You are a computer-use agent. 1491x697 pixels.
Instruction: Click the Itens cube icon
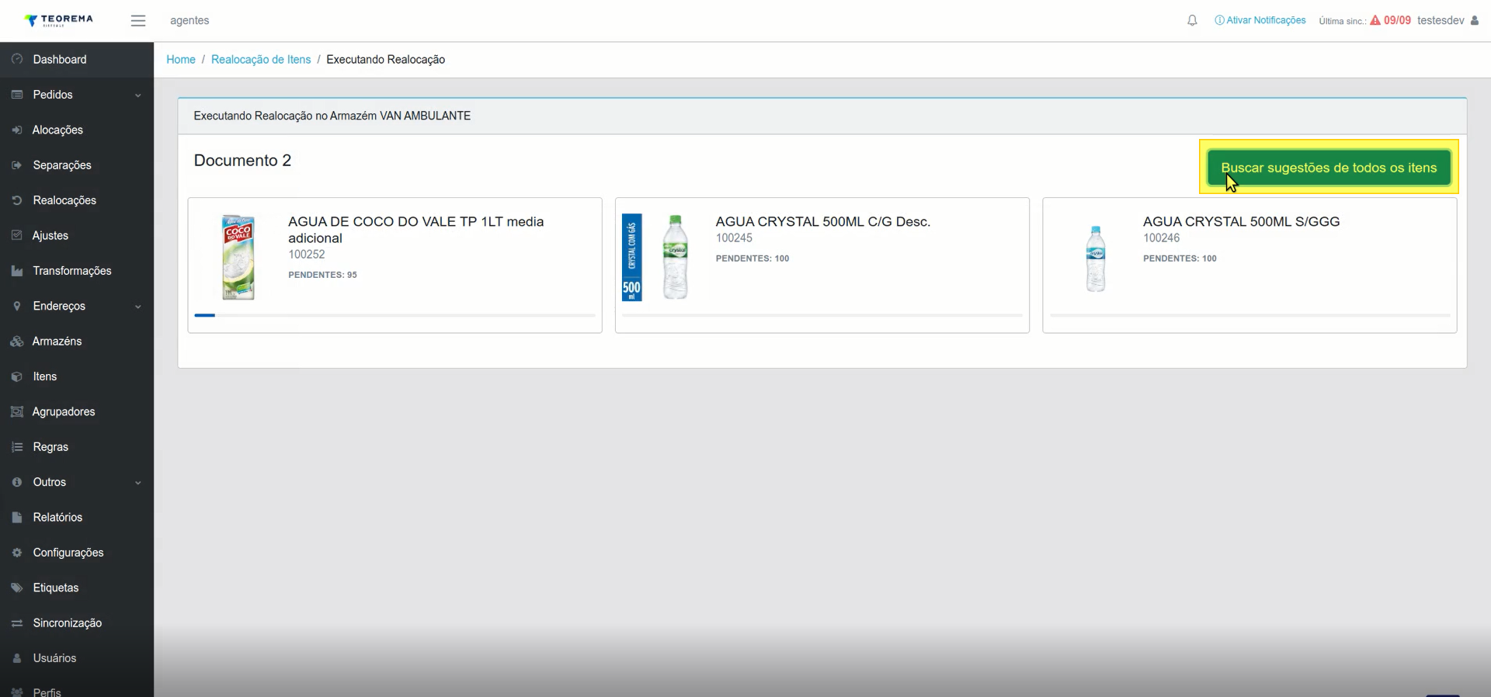17,376
